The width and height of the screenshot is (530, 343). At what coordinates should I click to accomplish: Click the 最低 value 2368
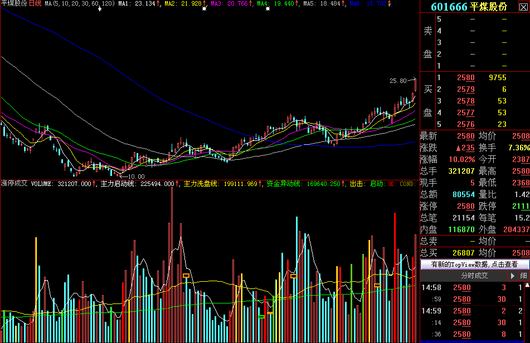[521, 183]
